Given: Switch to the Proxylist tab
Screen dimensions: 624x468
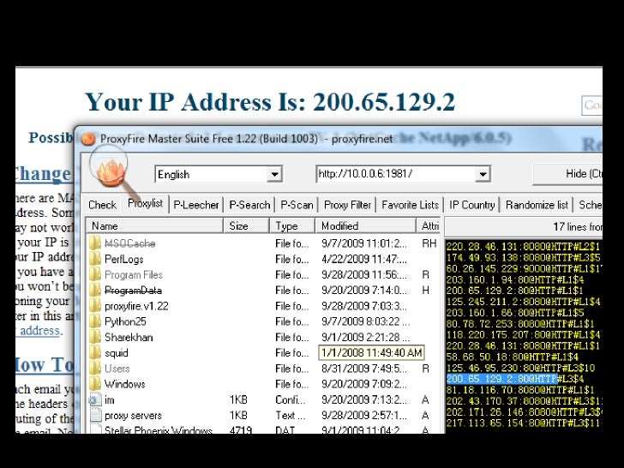Looking at the screenshot, I should click(145, 203).
